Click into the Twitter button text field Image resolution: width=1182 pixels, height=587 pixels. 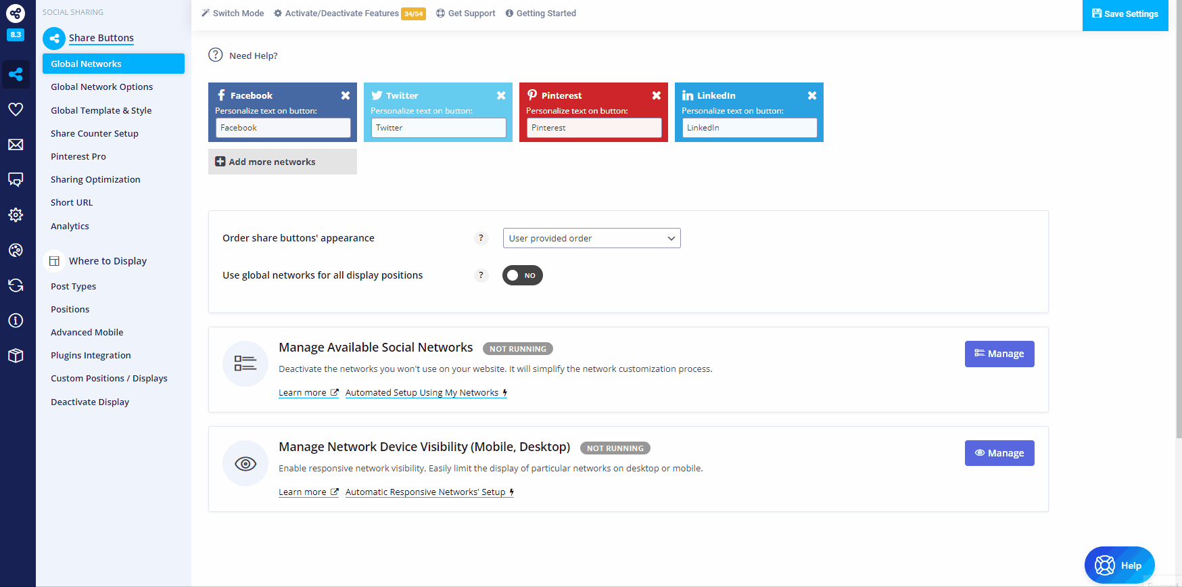click(x=438, y=128)
